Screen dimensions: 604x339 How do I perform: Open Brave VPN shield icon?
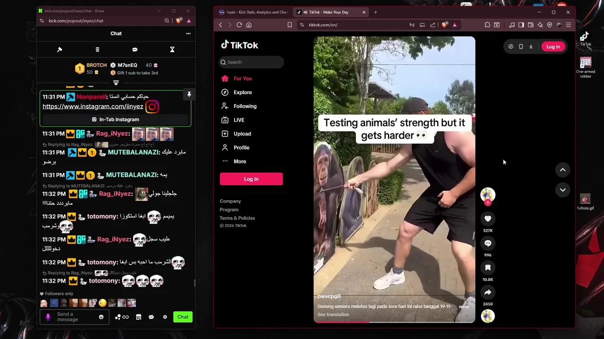pos(549,25)
